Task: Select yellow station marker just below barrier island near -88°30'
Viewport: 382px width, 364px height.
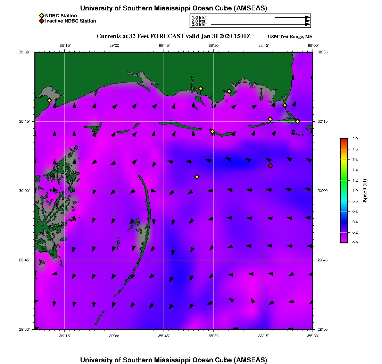Action: coord(213,131)
